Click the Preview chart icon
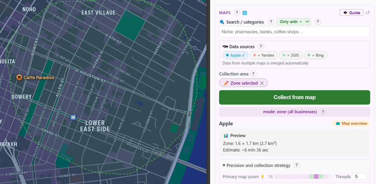The height and width of the screenshot is (184, 376). [226, 136]
